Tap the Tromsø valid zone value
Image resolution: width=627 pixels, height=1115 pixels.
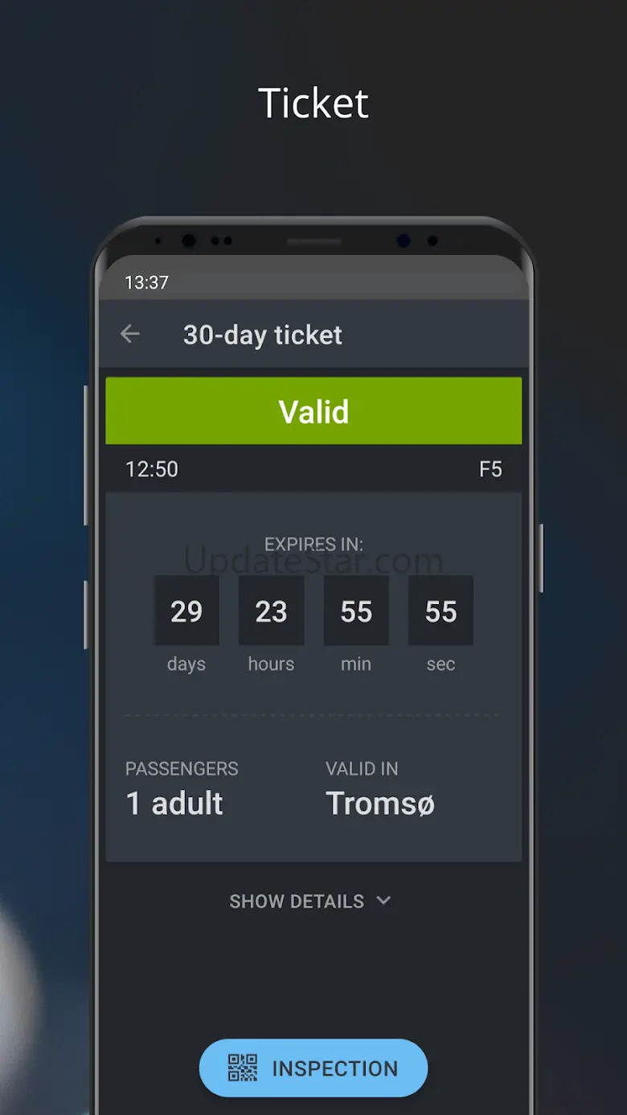click(380, 803)
